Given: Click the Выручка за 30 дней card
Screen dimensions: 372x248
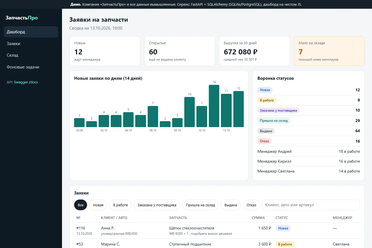Looking at the screenshot, I should tap(254, 51).
